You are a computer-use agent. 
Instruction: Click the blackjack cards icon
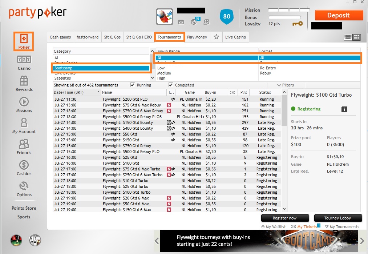35,240
